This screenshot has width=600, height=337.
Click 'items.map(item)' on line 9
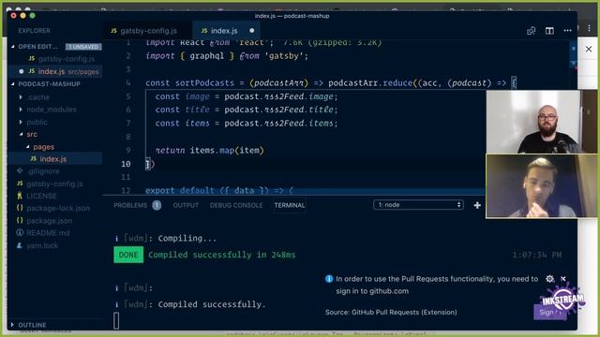point(227,150)
